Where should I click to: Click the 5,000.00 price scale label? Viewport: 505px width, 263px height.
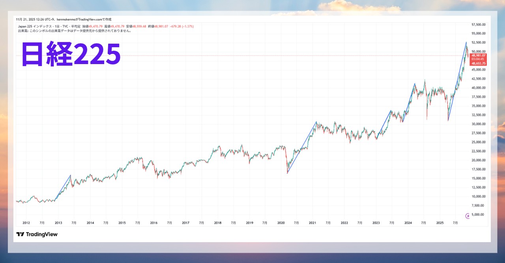(479, 215)
